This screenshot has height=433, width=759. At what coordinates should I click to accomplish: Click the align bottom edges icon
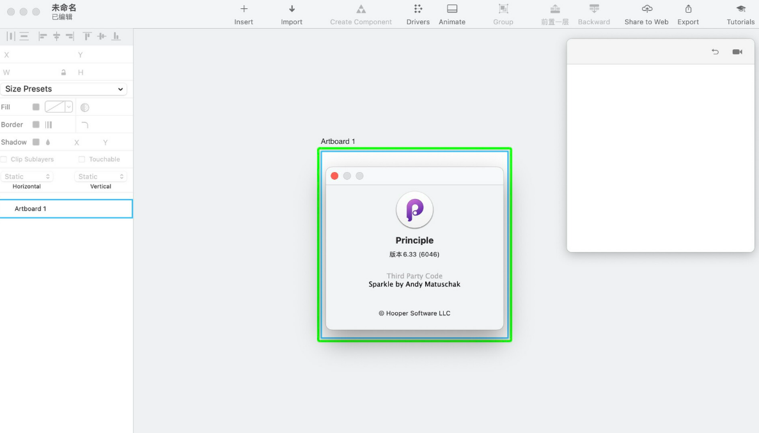click(x=116, y=36)
